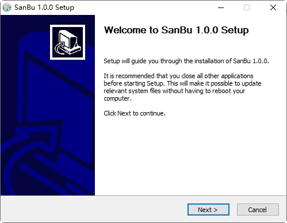Screen dimensions: 287x223
Task: Abort installation with the Cancel button
Action: coord(258,210)
